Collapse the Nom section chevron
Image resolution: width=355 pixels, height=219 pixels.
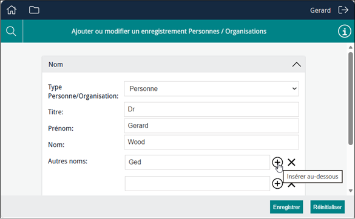(x=296, y=65)
